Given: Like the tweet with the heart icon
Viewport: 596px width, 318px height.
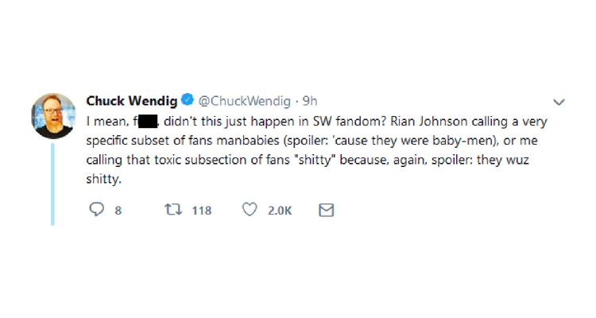Looking at the screenshot, I should [250, 210].
